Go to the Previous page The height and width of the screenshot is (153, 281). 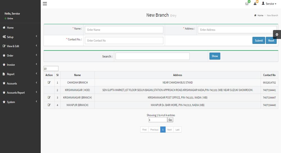coord(154,130)
